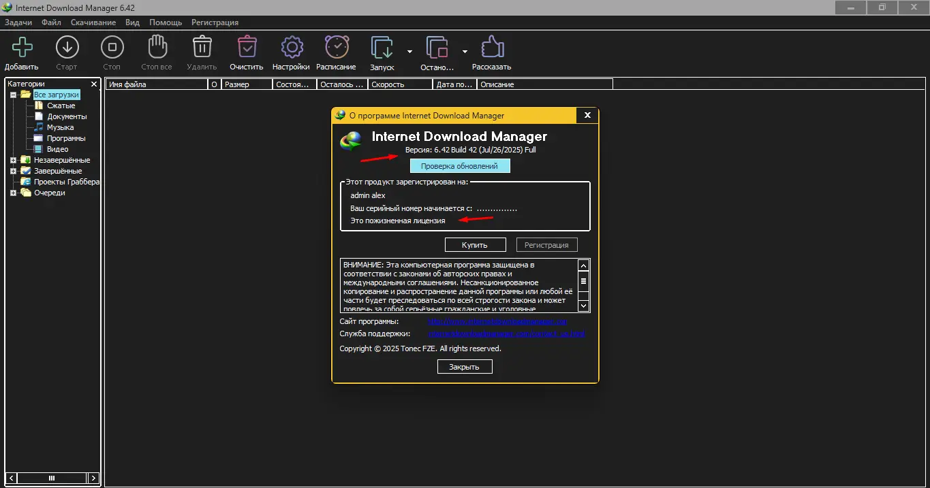
Task: Open dropdown arrow next to Запуск
Action: pyautogui.click(x=409, y=51)
